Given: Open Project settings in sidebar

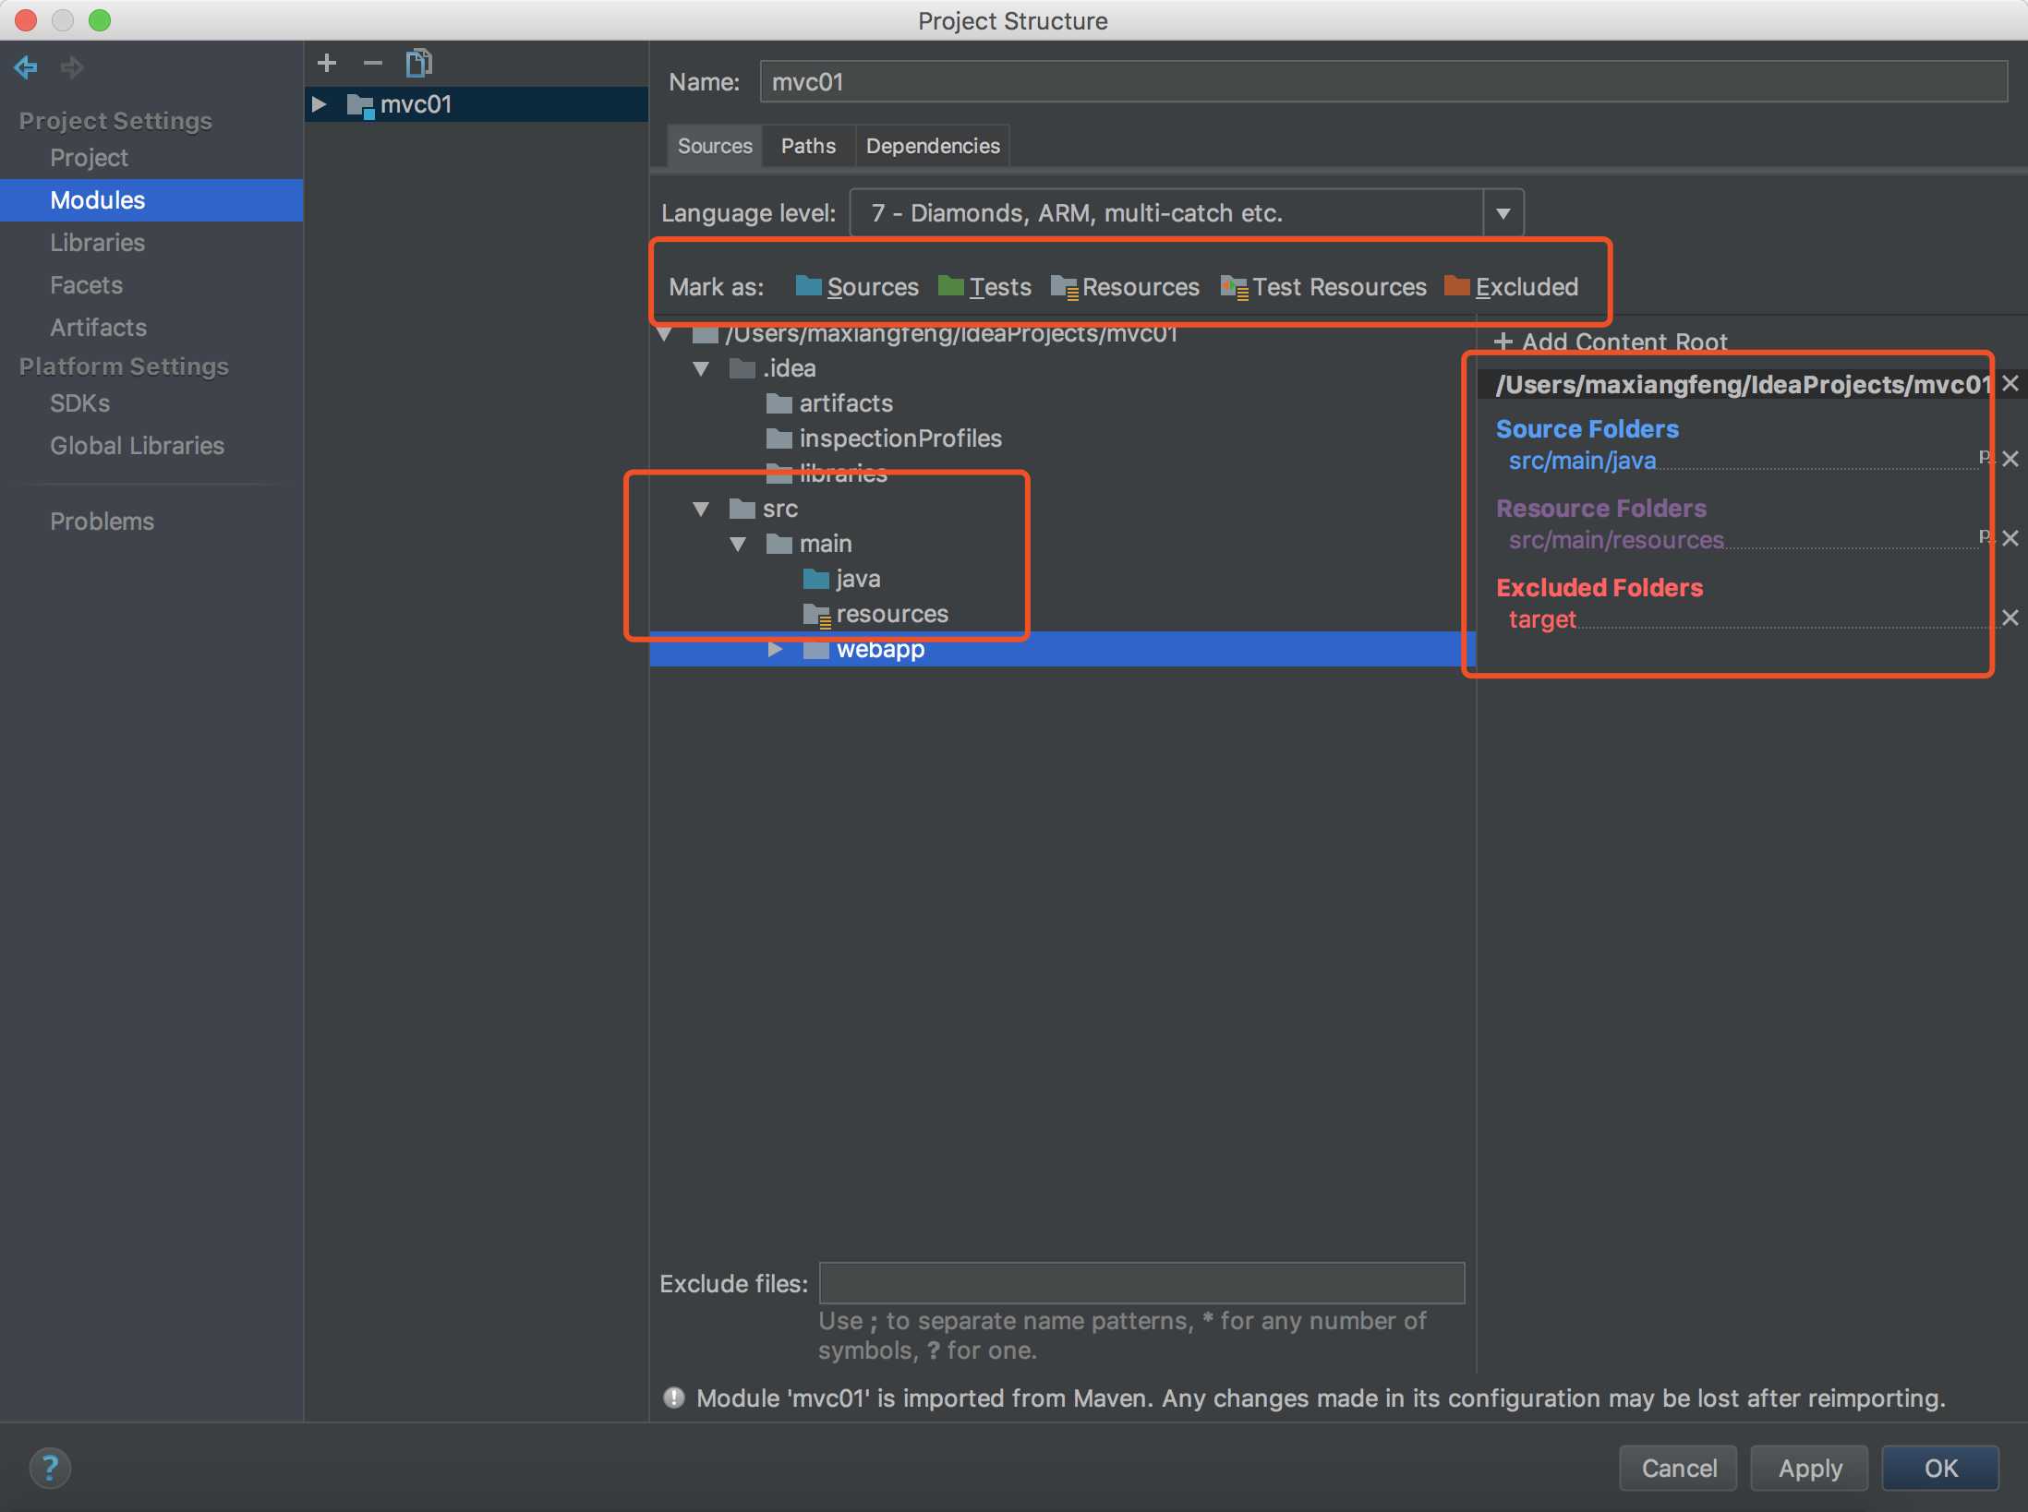Looking at the screenshot, I should click(x=89, y=158).
